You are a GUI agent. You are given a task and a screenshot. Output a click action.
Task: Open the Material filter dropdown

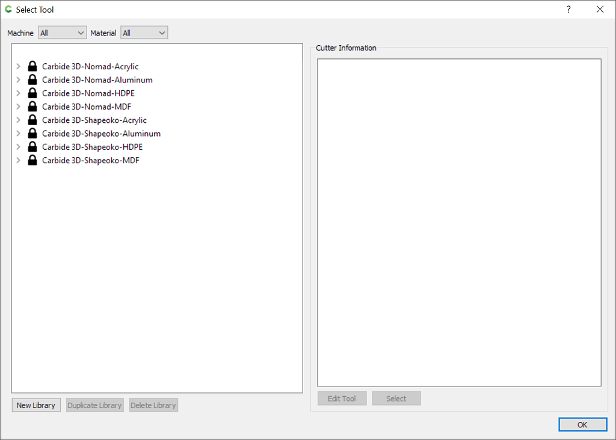(144, 33)
